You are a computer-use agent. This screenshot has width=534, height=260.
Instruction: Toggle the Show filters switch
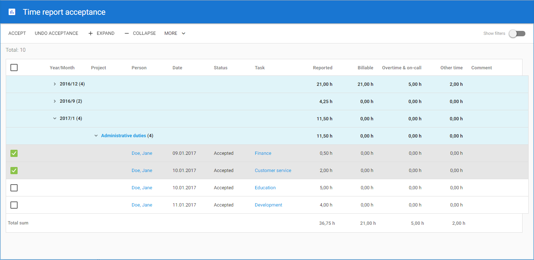517,33
